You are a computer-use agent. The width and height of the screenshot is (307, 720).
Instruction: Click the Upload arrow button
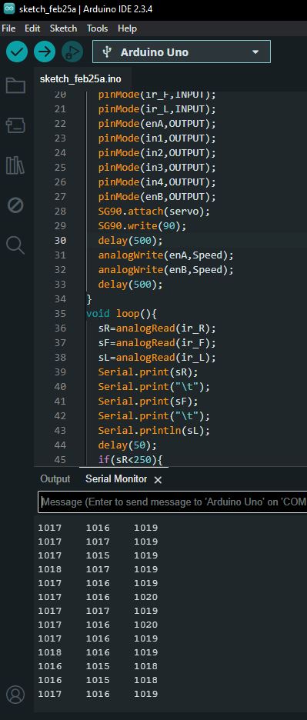tap(45, 52)
